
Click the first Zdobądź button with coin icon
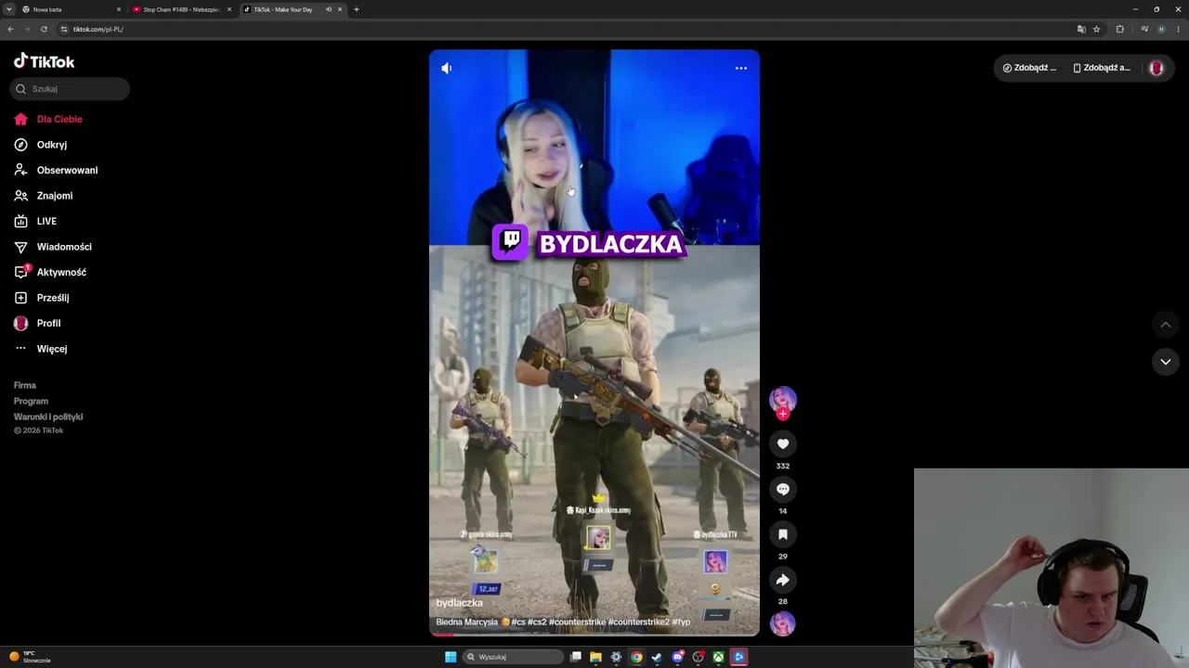point(1029,68)
